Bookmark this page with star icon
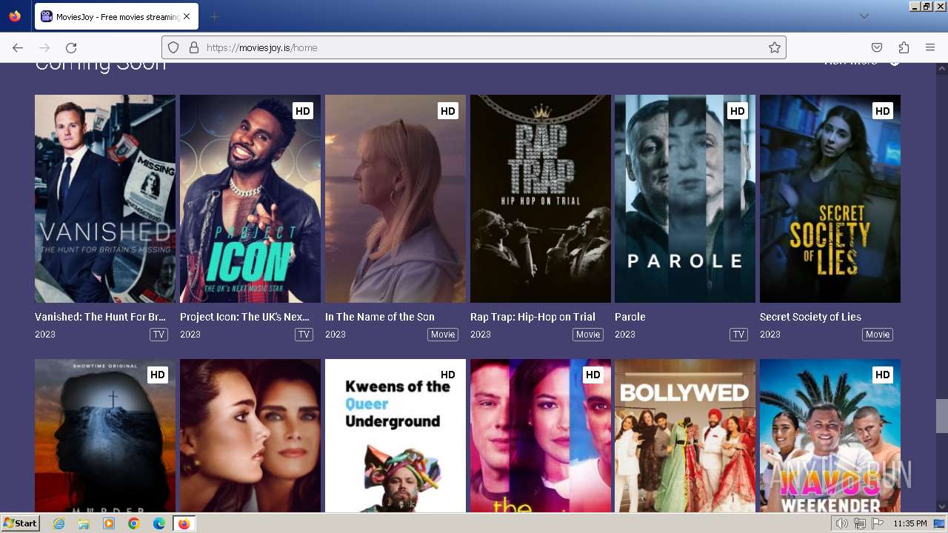The height and width of the screenshot is (533, 948). (775, 47)
